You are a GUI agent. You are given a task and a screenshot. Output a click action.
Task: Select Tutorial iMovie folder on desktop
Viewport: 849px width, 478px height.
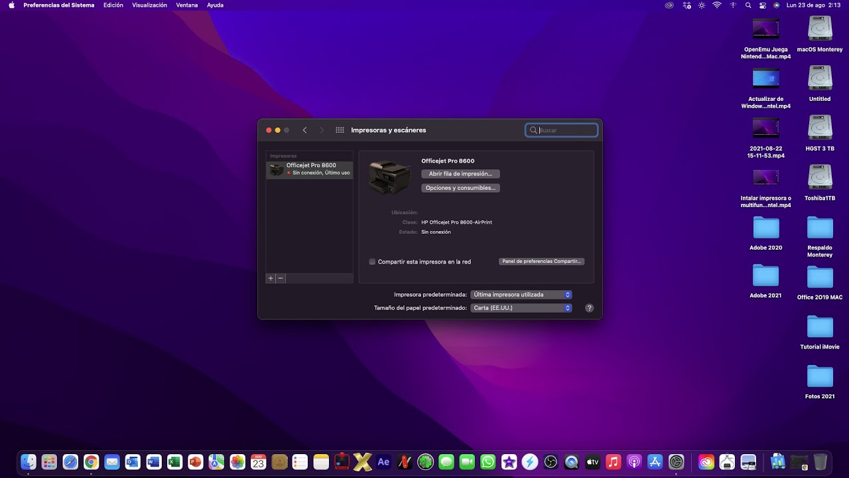(x=820, y=333)
